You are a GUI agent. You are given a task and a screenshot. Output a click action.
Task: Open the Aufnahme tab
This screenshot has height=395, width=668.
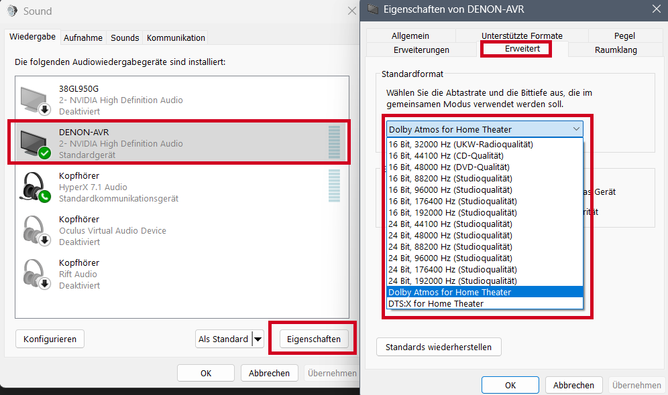[83, 38]
